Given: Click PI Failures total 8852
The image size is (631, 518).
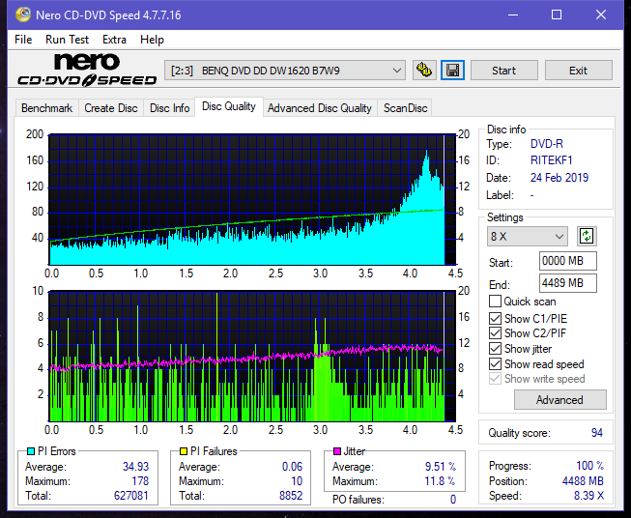Looking at the screenshot, I should pyautogui.click(x=291, y=496).
